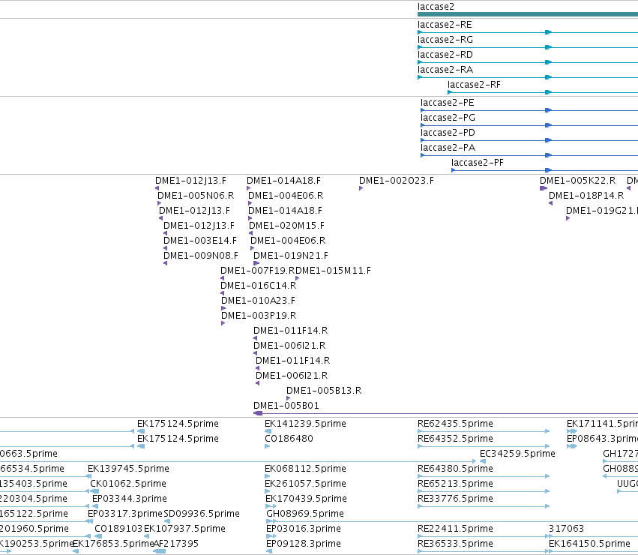Viewport: 638px width, 555px height.
Task: Click the CO189103 EST label
Action: [x=118, y=529]
